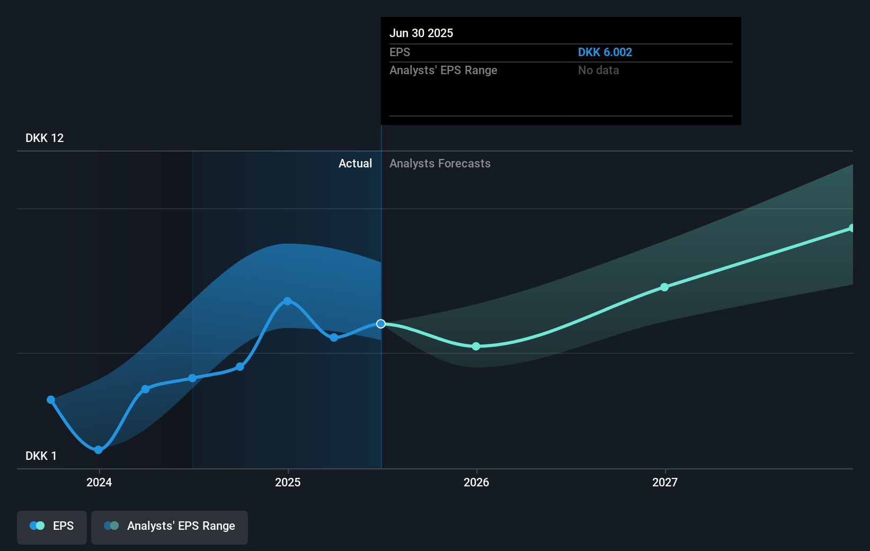
Task: Click the peak EPS data point near 2025
Action: 287,301
